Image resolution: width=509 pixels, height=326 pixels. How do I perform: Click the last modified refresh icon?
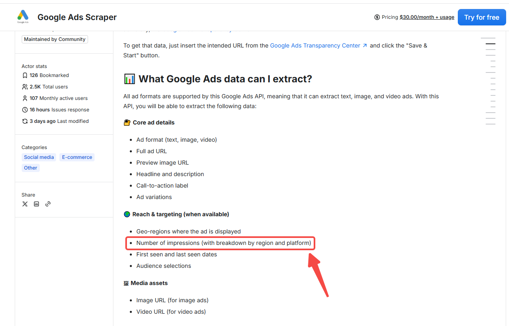25,121
